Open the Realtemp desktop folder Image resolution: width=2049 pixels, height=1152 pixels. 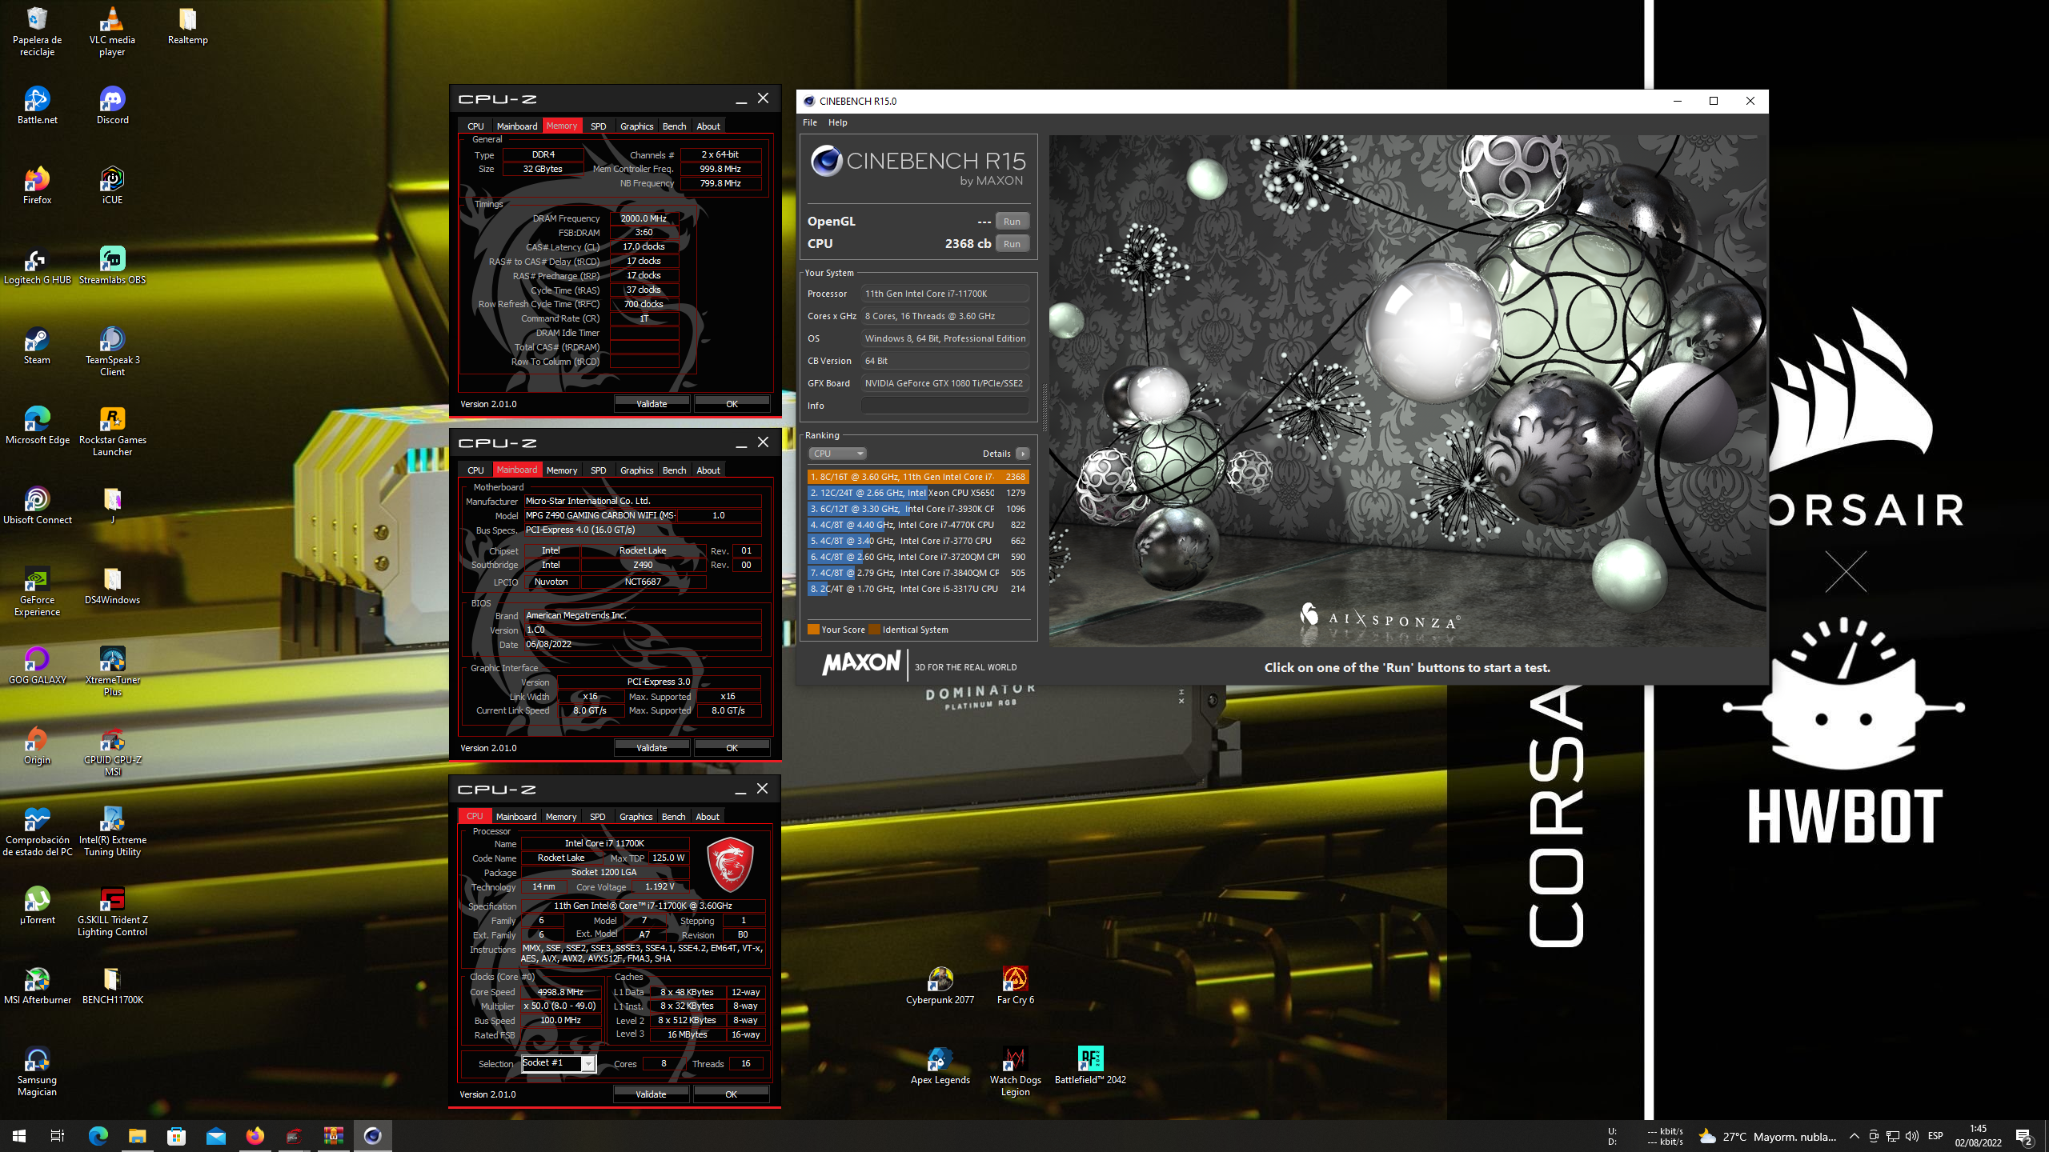[x=187, y=25]
